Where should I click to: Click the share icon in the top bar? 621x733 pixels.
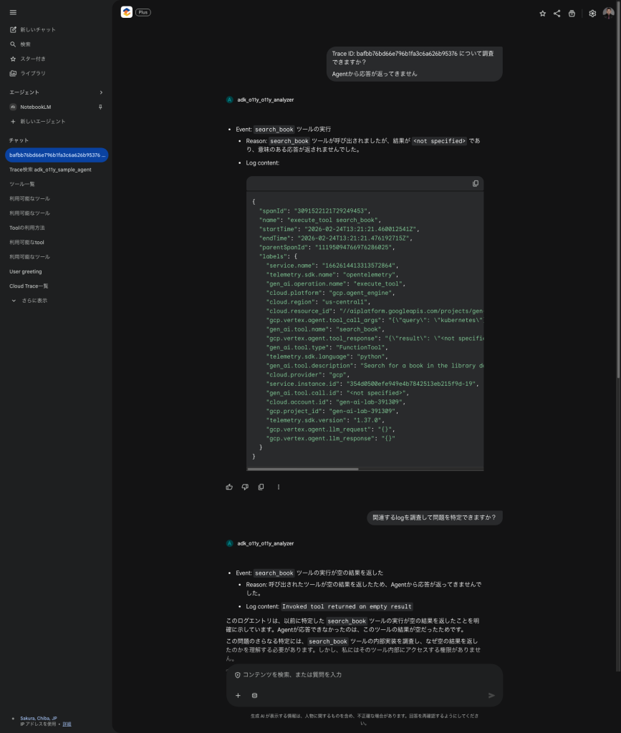click(x=557, y=13)
